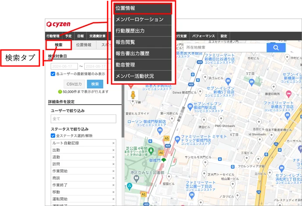The image size is (302, 206).
Task: Click the A6 subway exit marker
Action: click(161, 153)
